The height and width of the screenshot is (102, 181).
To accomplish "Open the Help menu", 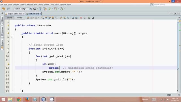I will 69,5.
